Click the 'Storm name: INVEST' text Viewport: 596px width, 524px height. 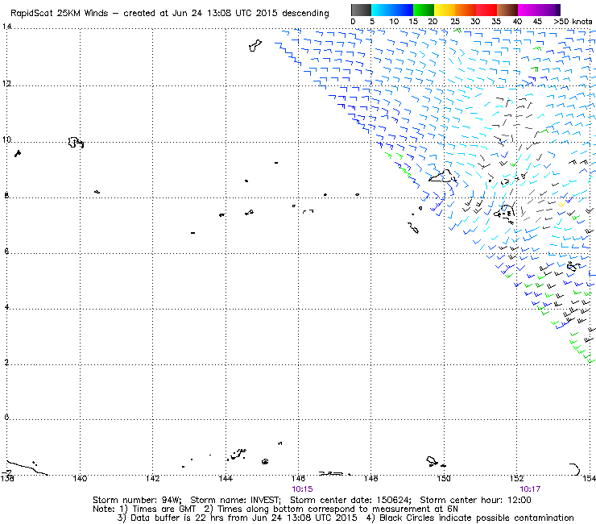[x=235, y=500]
